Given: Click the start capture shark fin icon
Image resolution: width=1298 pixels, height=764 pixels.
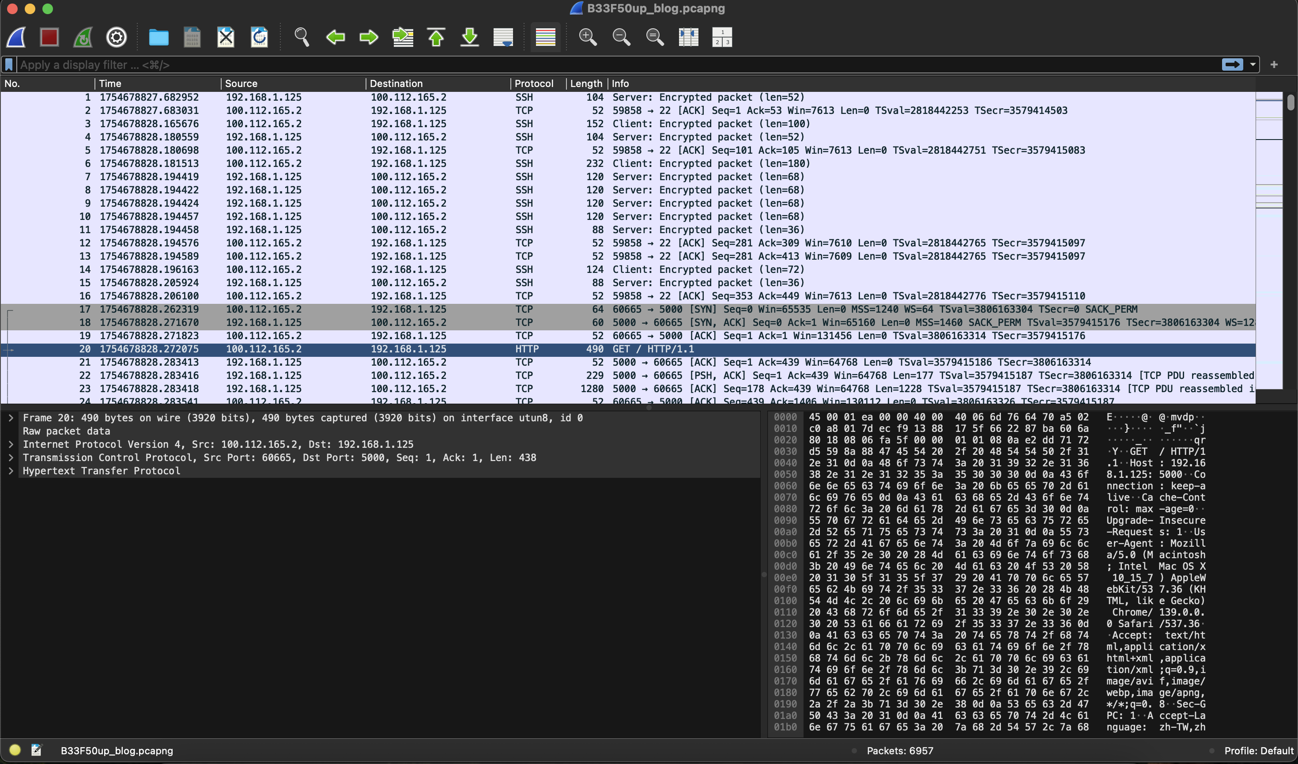Looking at the screenshot, I should pos(16,37).
